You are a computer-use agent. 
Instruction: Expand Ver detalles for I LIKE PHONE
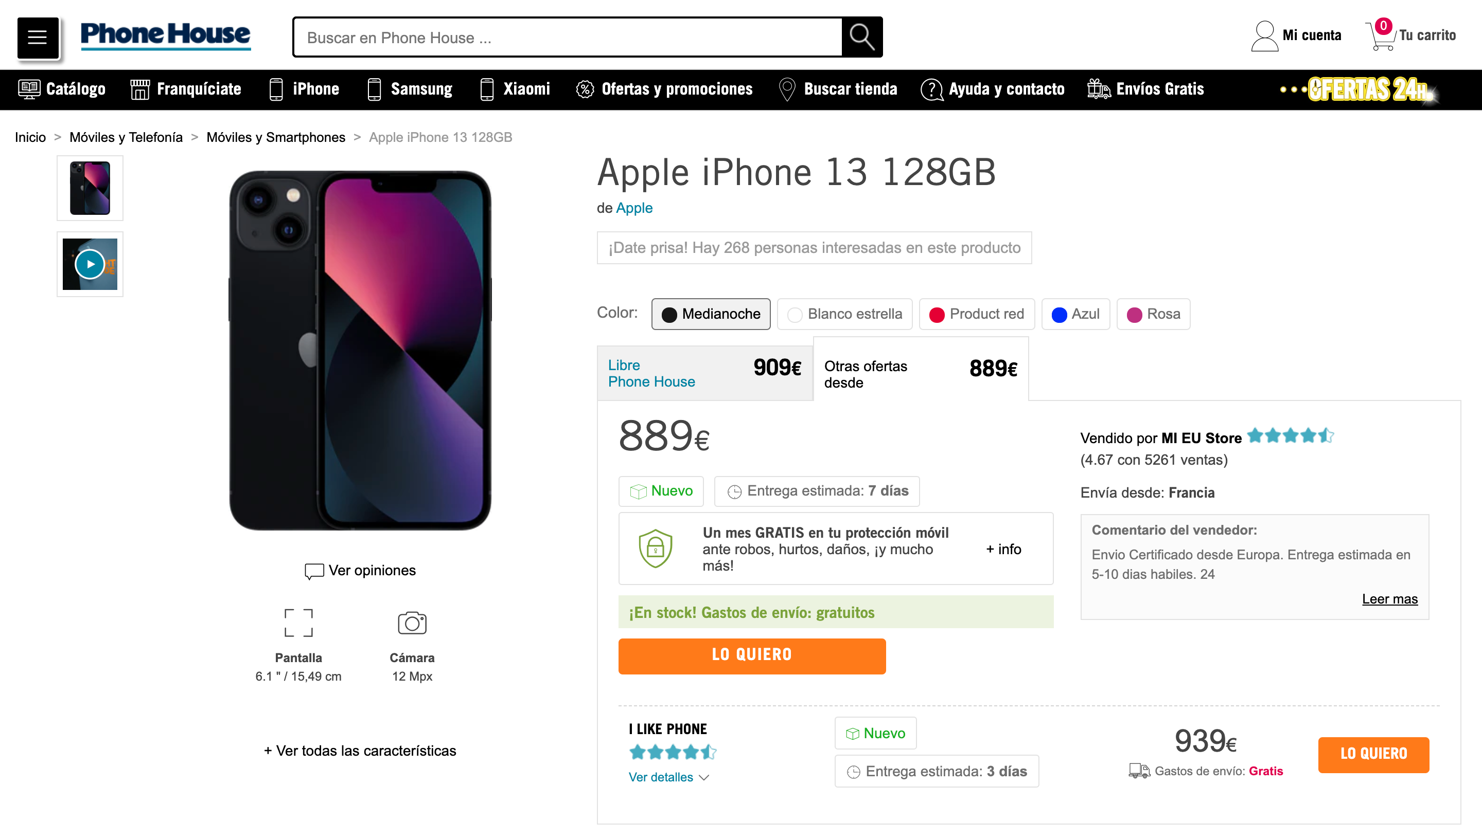coord(668,777)
